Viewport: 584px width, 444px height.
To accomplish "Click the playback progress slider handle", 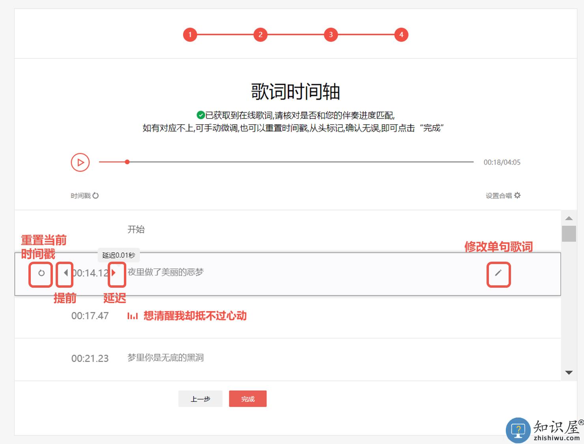I will (127, 162).
